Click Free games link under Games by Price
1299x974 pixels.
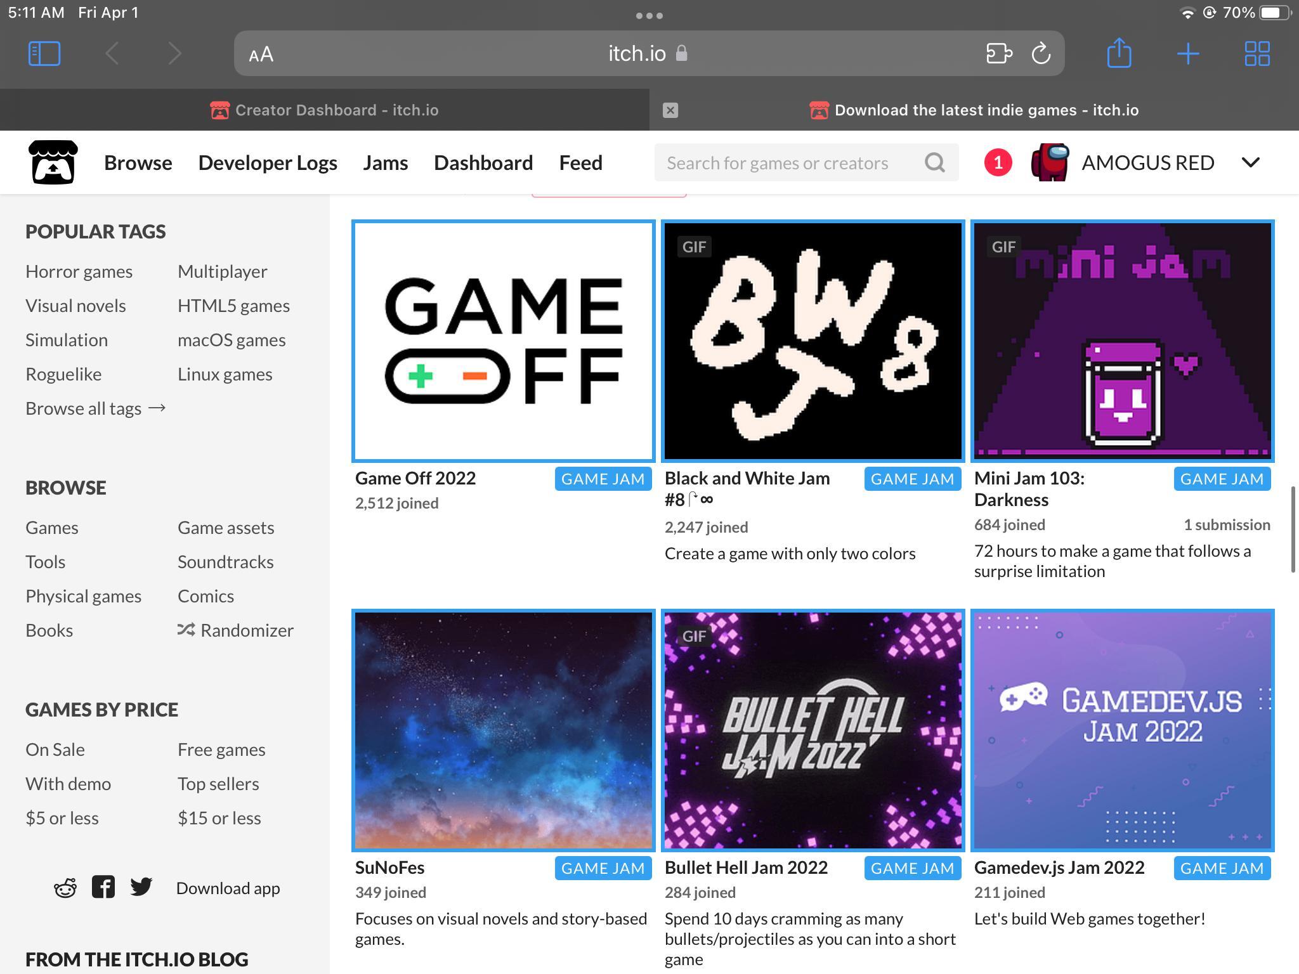pyautogui.click(x=220, y=749)
